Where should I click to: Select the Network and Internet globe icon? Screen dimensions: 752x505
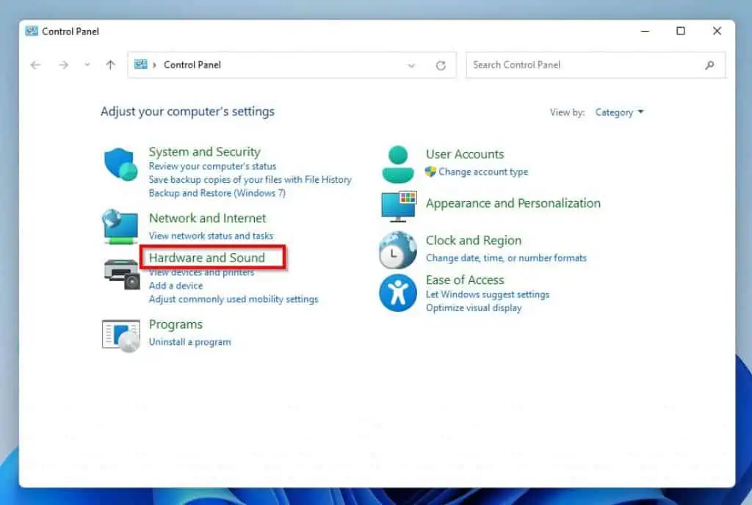pos(120,228)
